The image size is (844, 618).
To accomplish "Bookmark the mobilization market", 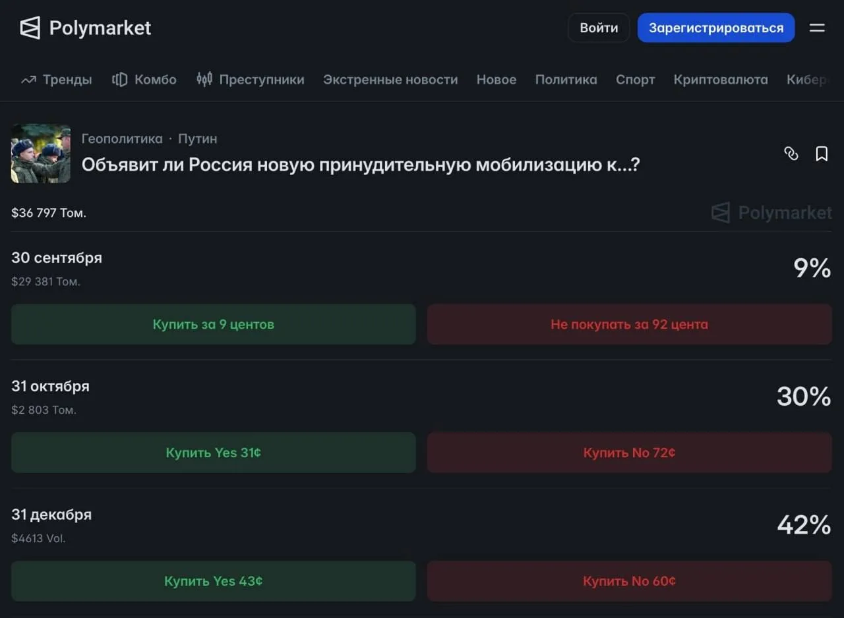I will point(822,154).
